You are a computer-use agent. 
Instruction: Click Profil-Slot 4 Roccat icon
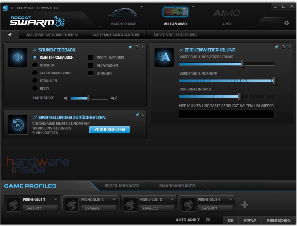[188, 205]
